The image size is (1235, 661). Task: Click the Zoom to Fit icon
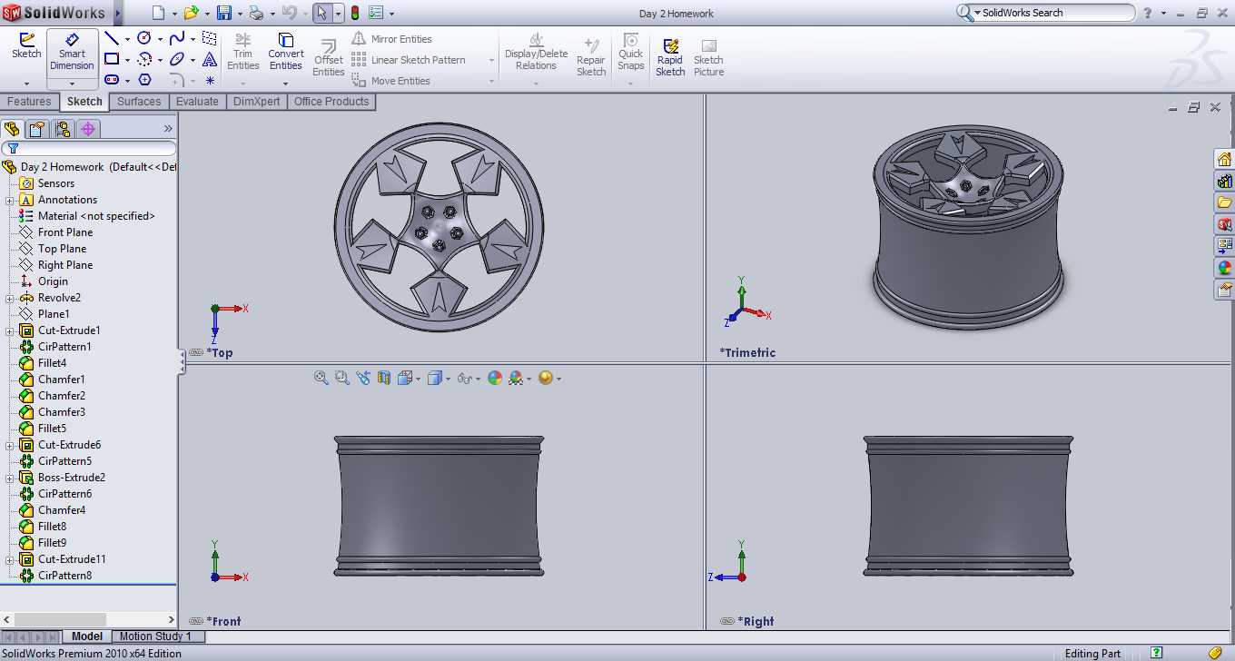tap(321, 378)
